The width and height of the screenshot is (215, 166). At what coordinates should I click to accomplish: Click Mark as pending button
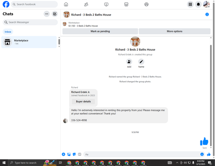[100, 31]
